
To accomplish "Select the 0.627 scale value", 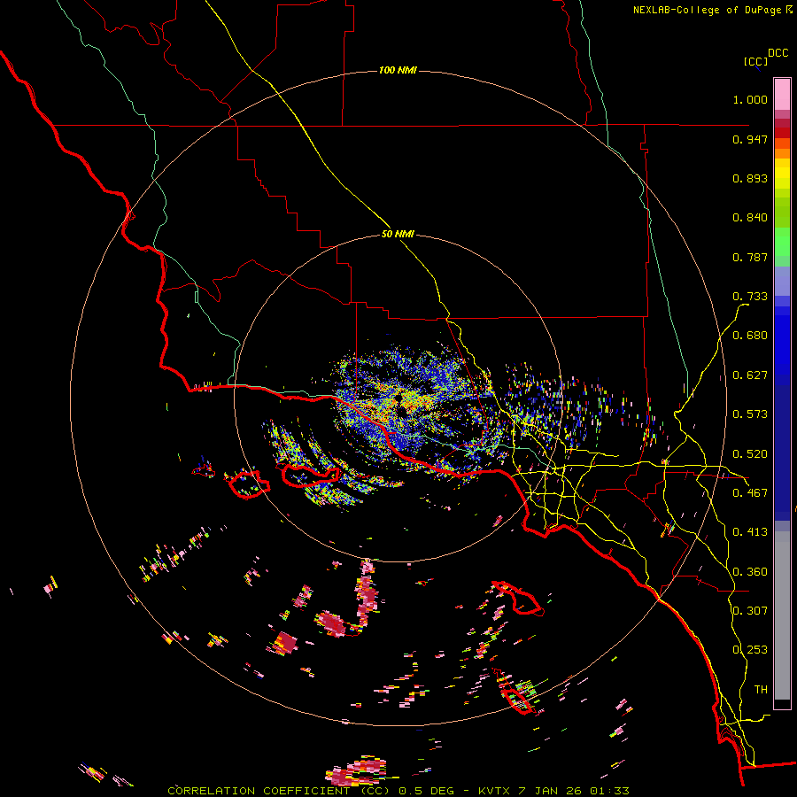I will coord(750,375).
